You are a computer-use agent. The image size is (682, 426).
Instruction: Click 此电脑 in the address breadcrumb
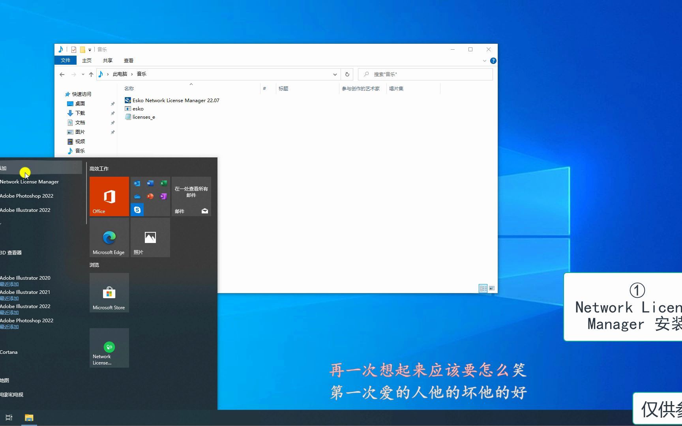[120, 74]
